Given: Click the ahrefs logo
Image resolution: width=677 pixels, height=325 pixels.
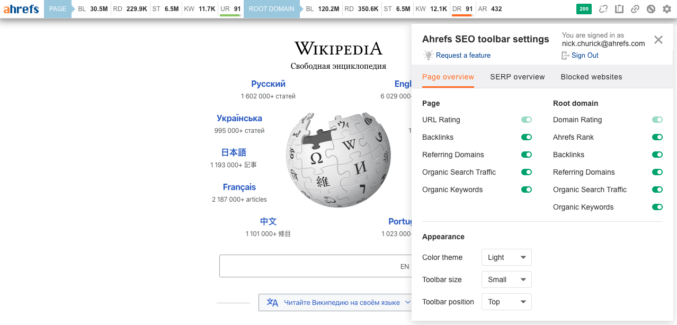Looking at the screenshot, I should (x=21, y=8).
